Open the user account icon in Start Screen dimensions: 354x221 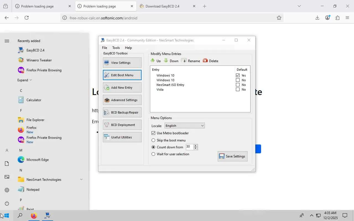point(7,150)
